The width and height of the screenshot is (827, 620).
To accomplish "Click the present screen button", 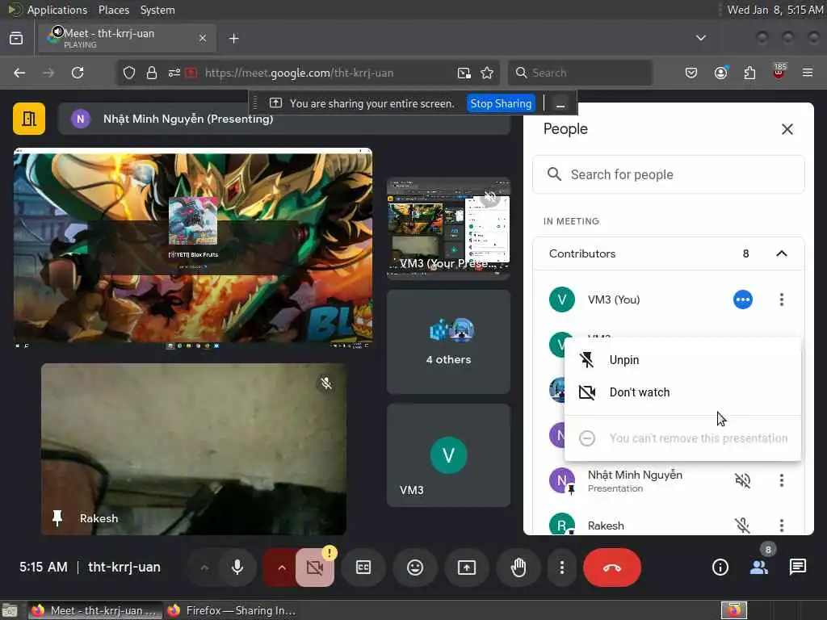I will pos(467,568).
